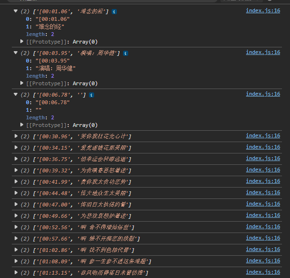Expand [[Prototype]] under the 00:06.78 array
This screenshot has width=290, height=278.
pyautogui.click(x=22, y=125)
